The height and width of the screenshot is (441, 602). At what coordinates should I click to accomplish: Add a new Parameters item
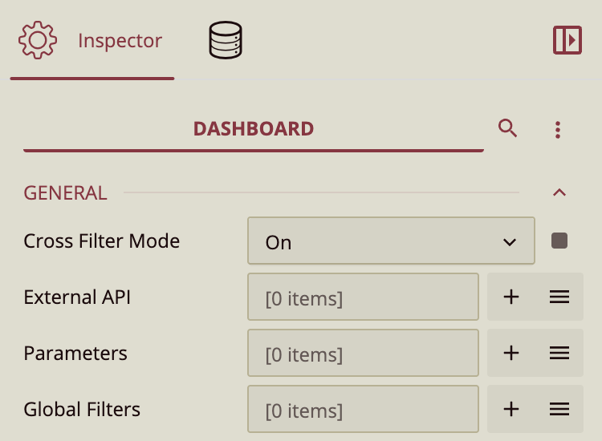(511, 353)
